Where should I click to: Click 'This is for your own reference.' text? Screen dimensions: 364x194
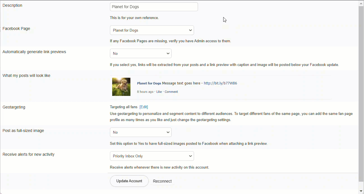[134, 18]
